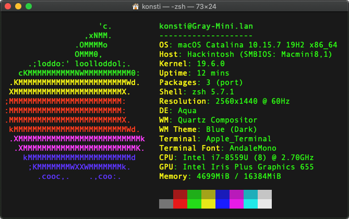Click the teal cyan color block

tap(250, 194)
